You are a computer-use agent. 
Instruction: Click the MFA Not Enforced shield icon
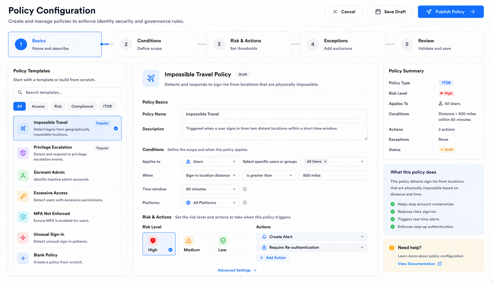point(23,217)
